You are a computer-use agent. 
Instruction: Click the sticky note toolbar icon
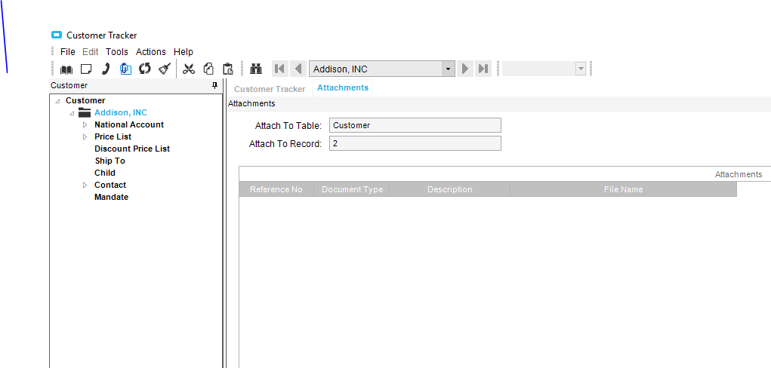point(87,69)
